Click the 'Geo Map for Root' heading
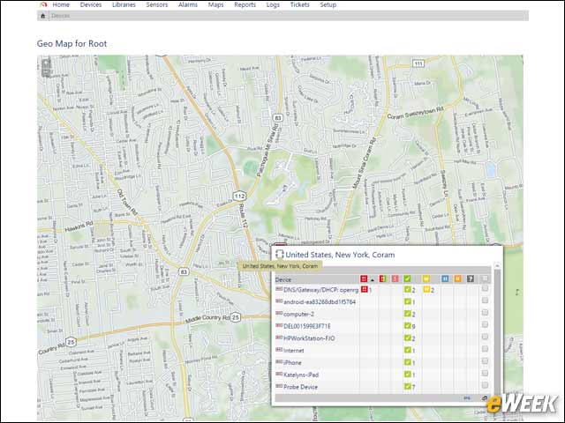This screenshot has width=565, height=423. coord(72,43)
